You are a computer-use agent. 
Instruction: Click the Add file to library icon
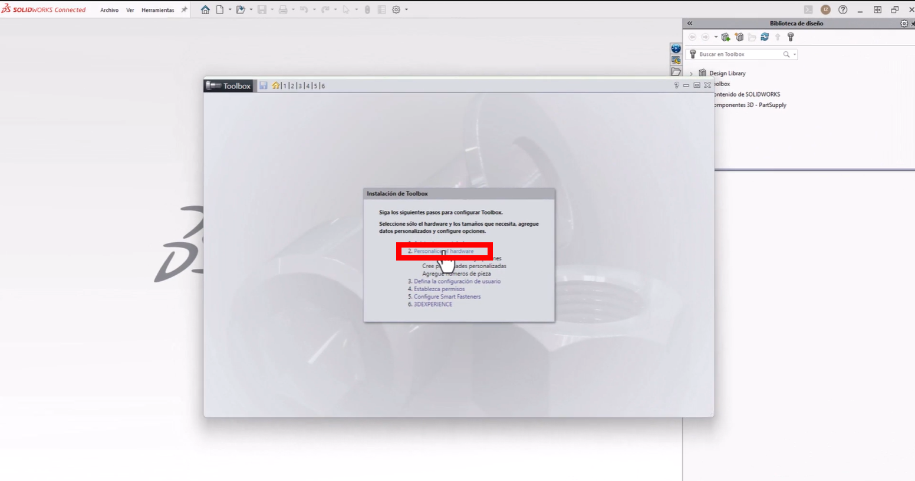pos(726,37)
